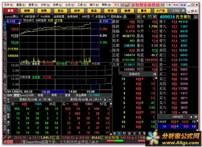Select the 累计 vertical side tab
This screenshot has width=202, height=147.
point(8,123)
